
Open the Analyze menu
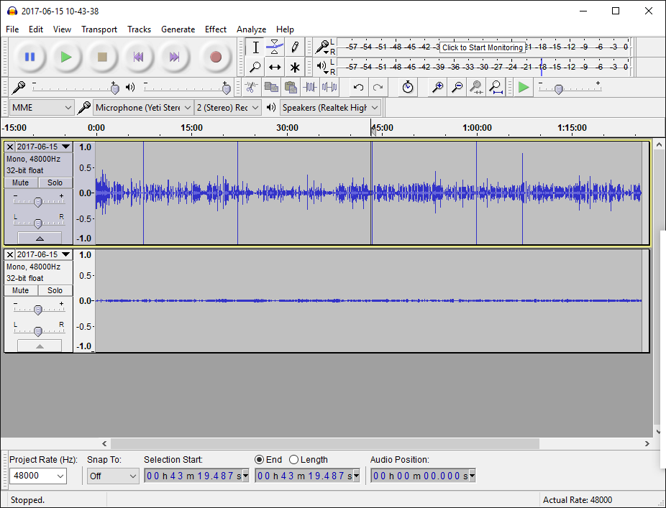(252, 29)
